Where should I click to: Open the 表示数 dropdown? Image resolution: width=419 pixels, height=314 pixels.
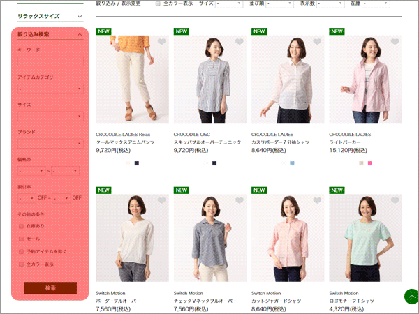(330, 3)
